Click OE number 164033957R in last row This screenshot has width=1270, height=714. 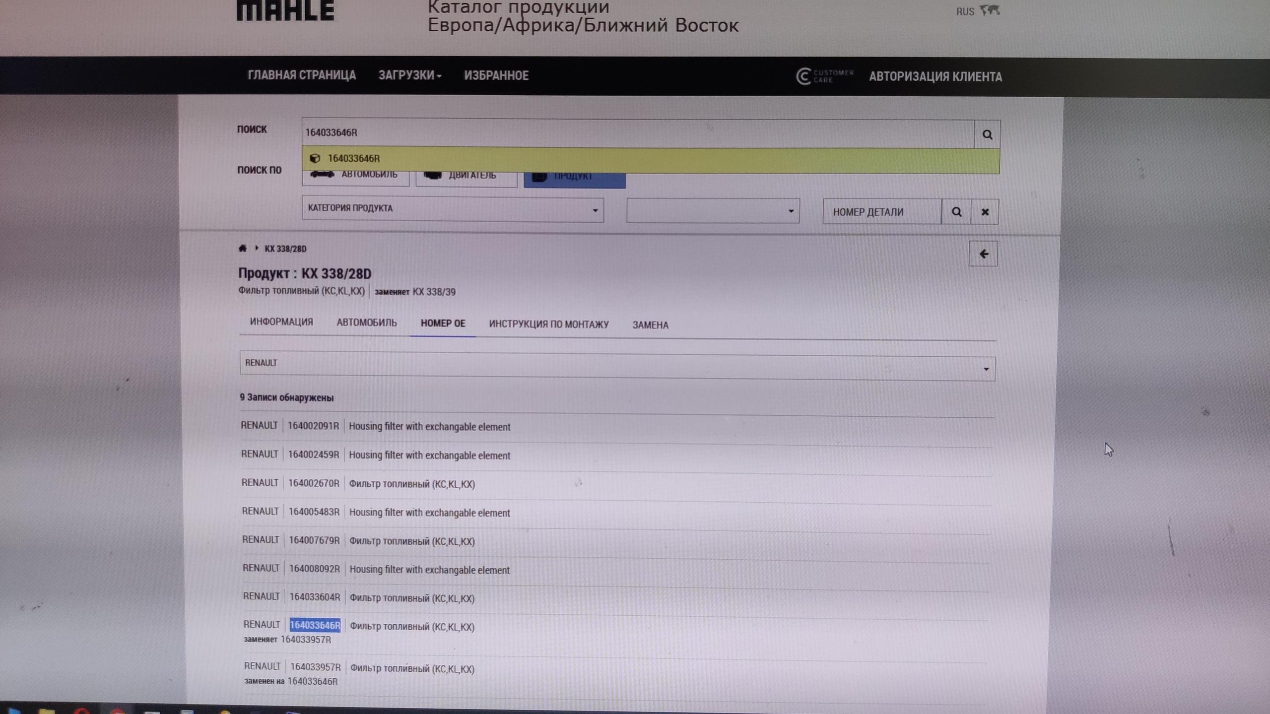pyautogui.click(x=316, y=667)
